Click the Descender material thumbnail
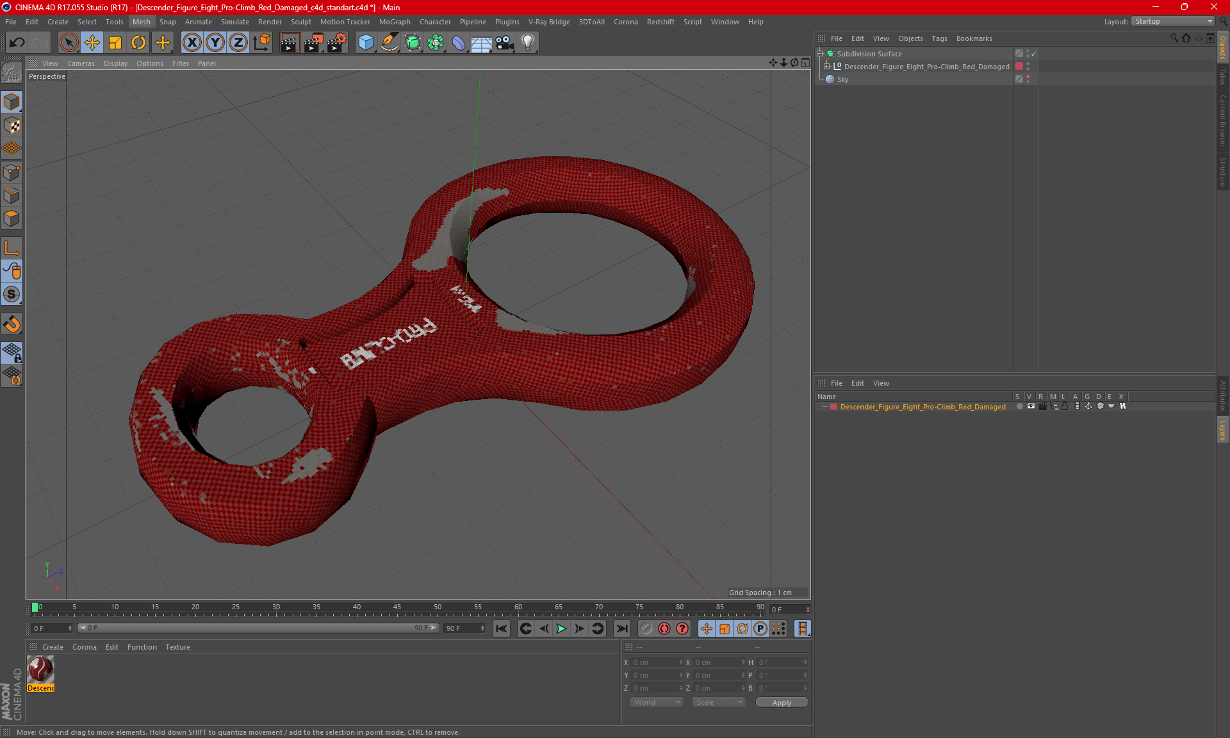This screenshot has height=738, width=1230. coord(41,669)
